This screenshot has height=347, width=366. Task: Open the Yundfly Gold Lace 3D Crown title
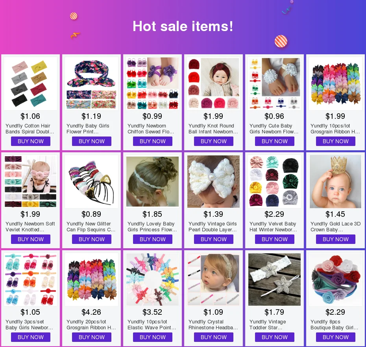point(335,227)
